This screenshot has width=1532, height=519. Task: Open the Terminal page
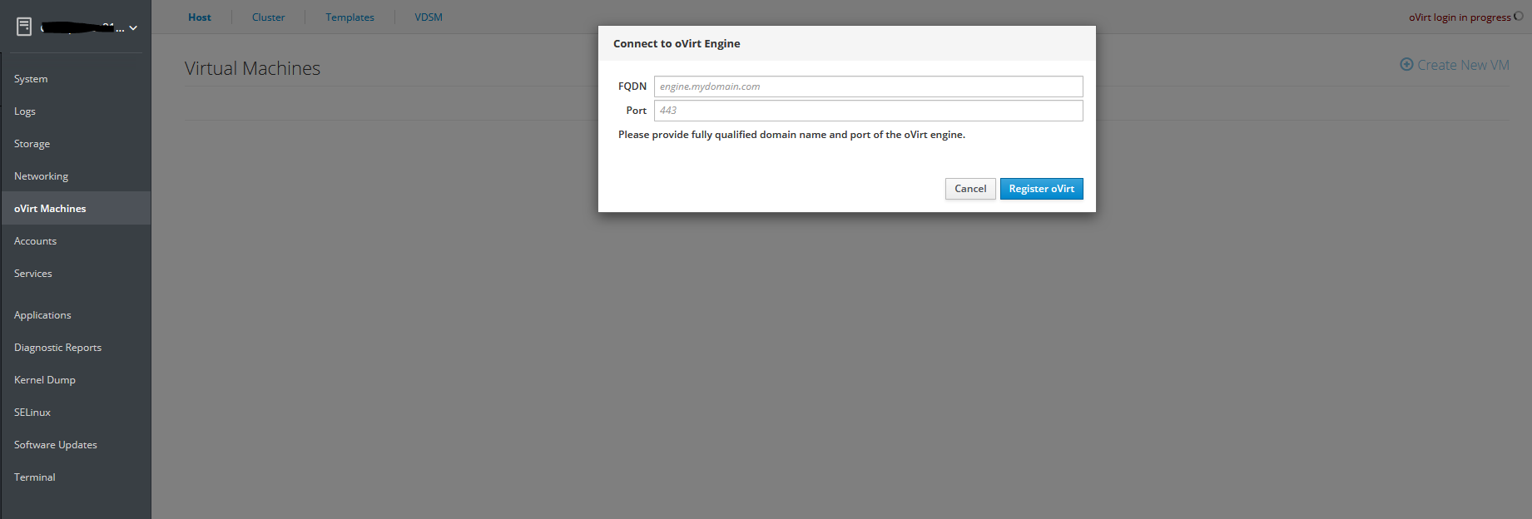[x=35, y=477]
